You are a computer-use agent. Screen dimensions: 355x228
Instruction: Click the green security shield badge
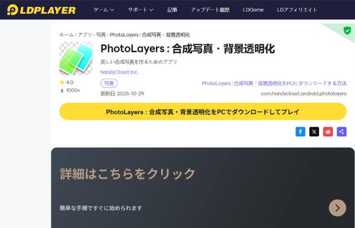(347, 30)
